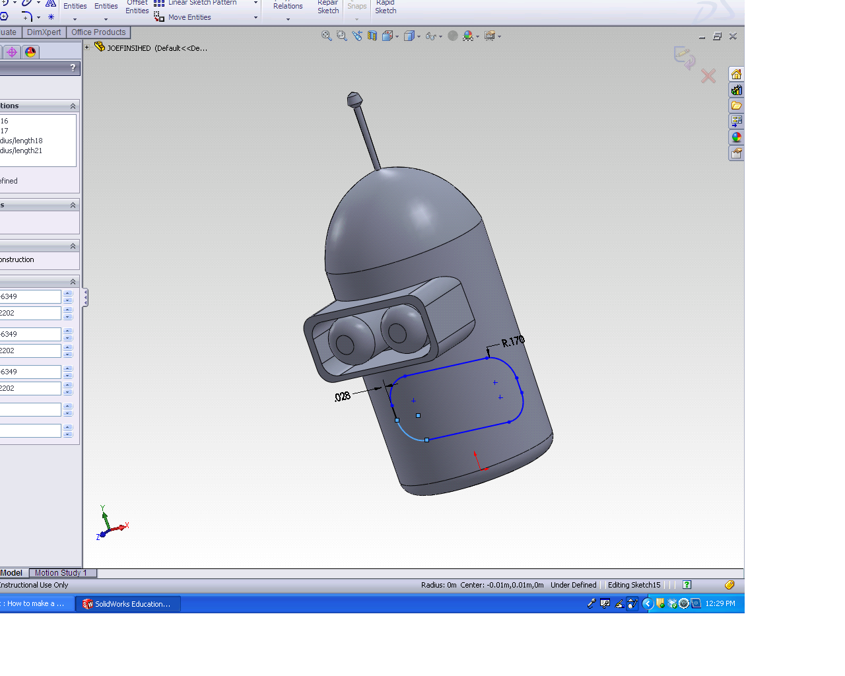
Task: Click the Move Entities tool
Action: click(x=189, y=17)
